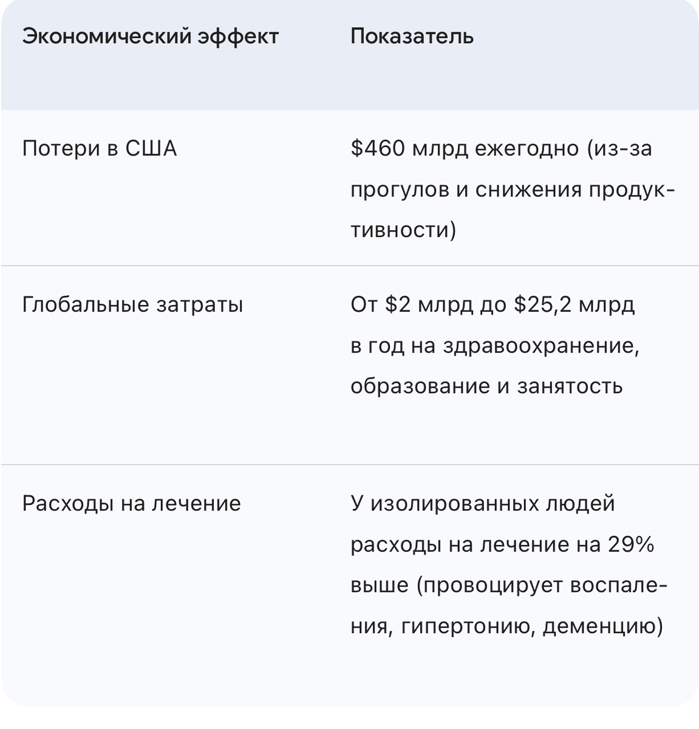Click the '$25,2 млрд' amount

[x=574, y=304]
